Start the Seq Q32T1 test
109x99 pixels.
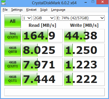pyautogui.click(x=13, y=36)
